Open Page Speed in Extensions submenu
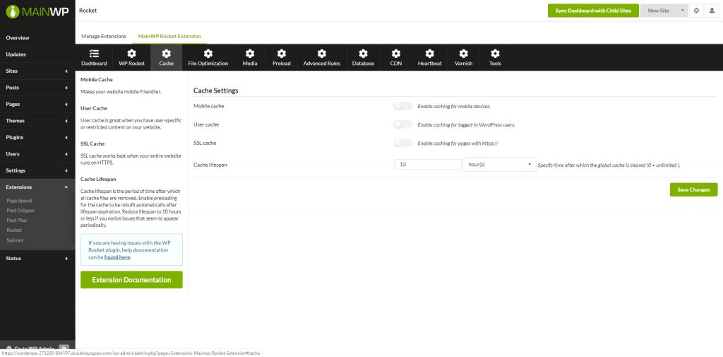The height and width of the screenshot is (357, 723). point(19,201)
